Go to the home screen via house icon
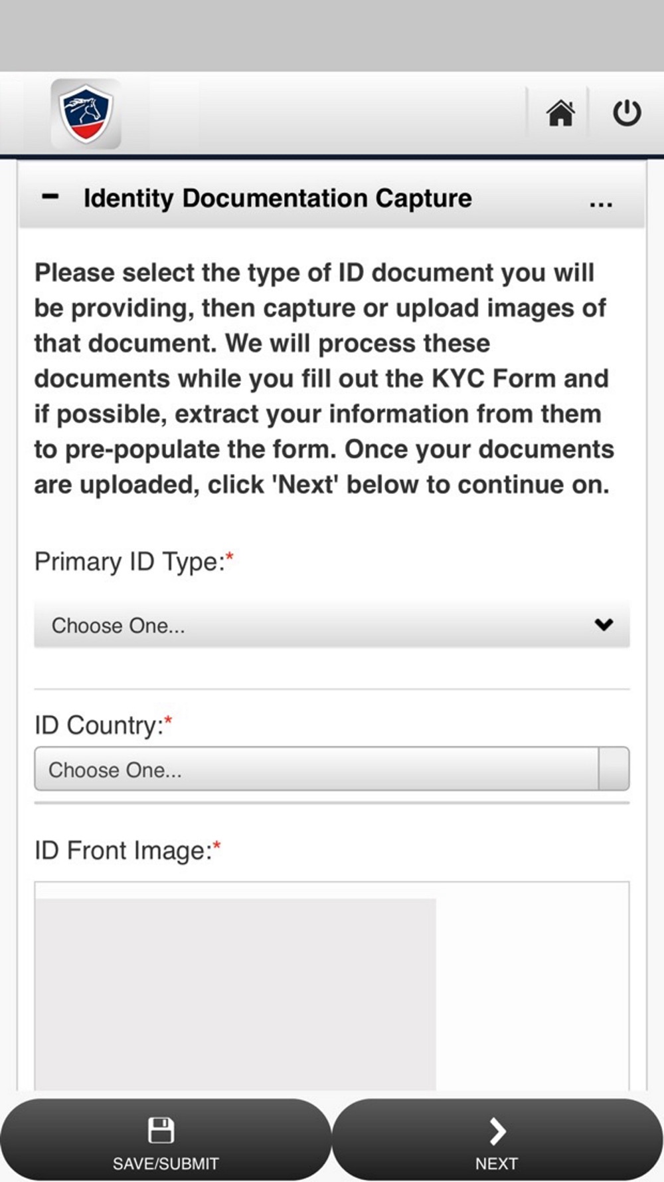This screenshot has height=1182, width=664. click(560, 112)
